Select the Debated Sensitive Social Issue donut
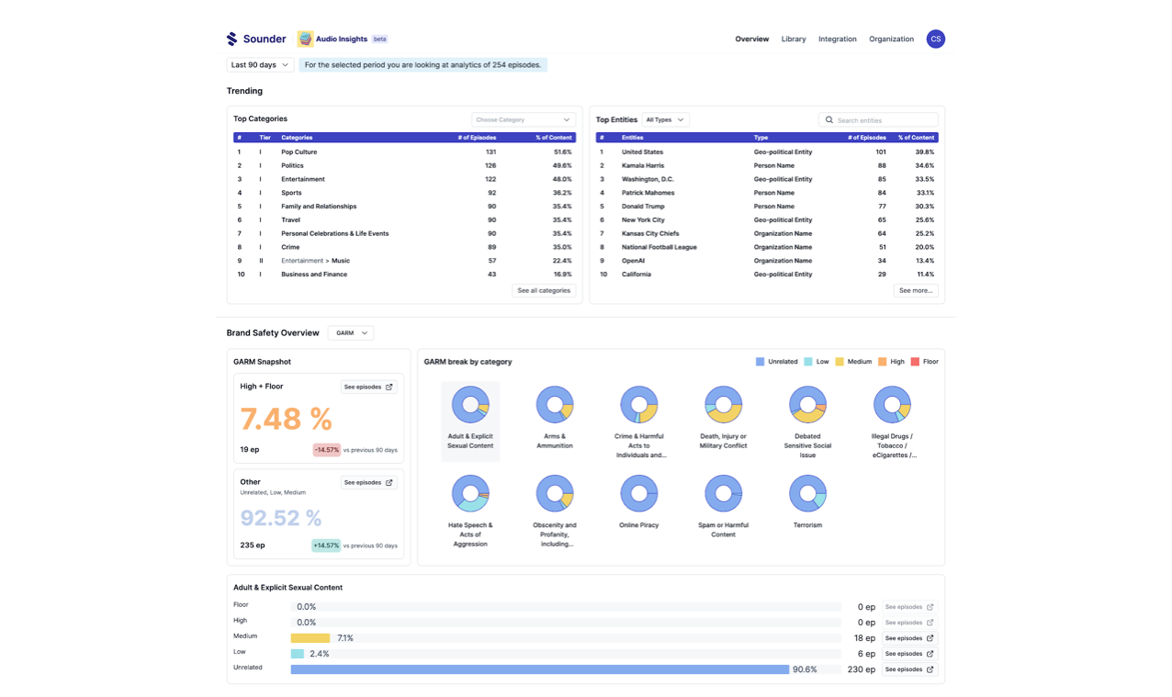The height and width of the screenshot is (697, 1172). [x=807, y=404]
